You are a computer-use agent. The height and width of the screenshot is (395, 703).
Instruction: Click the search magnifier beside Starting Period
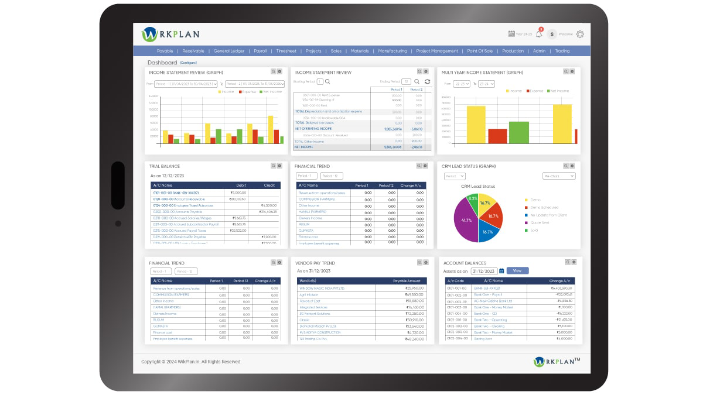pos(327,81)
